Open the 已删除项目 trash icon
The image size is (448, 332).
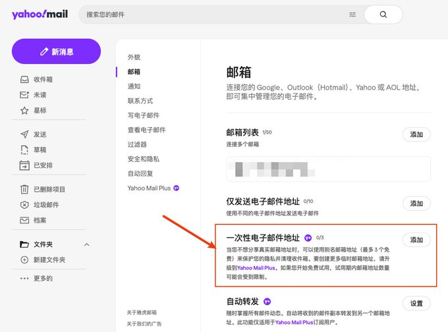24,189
